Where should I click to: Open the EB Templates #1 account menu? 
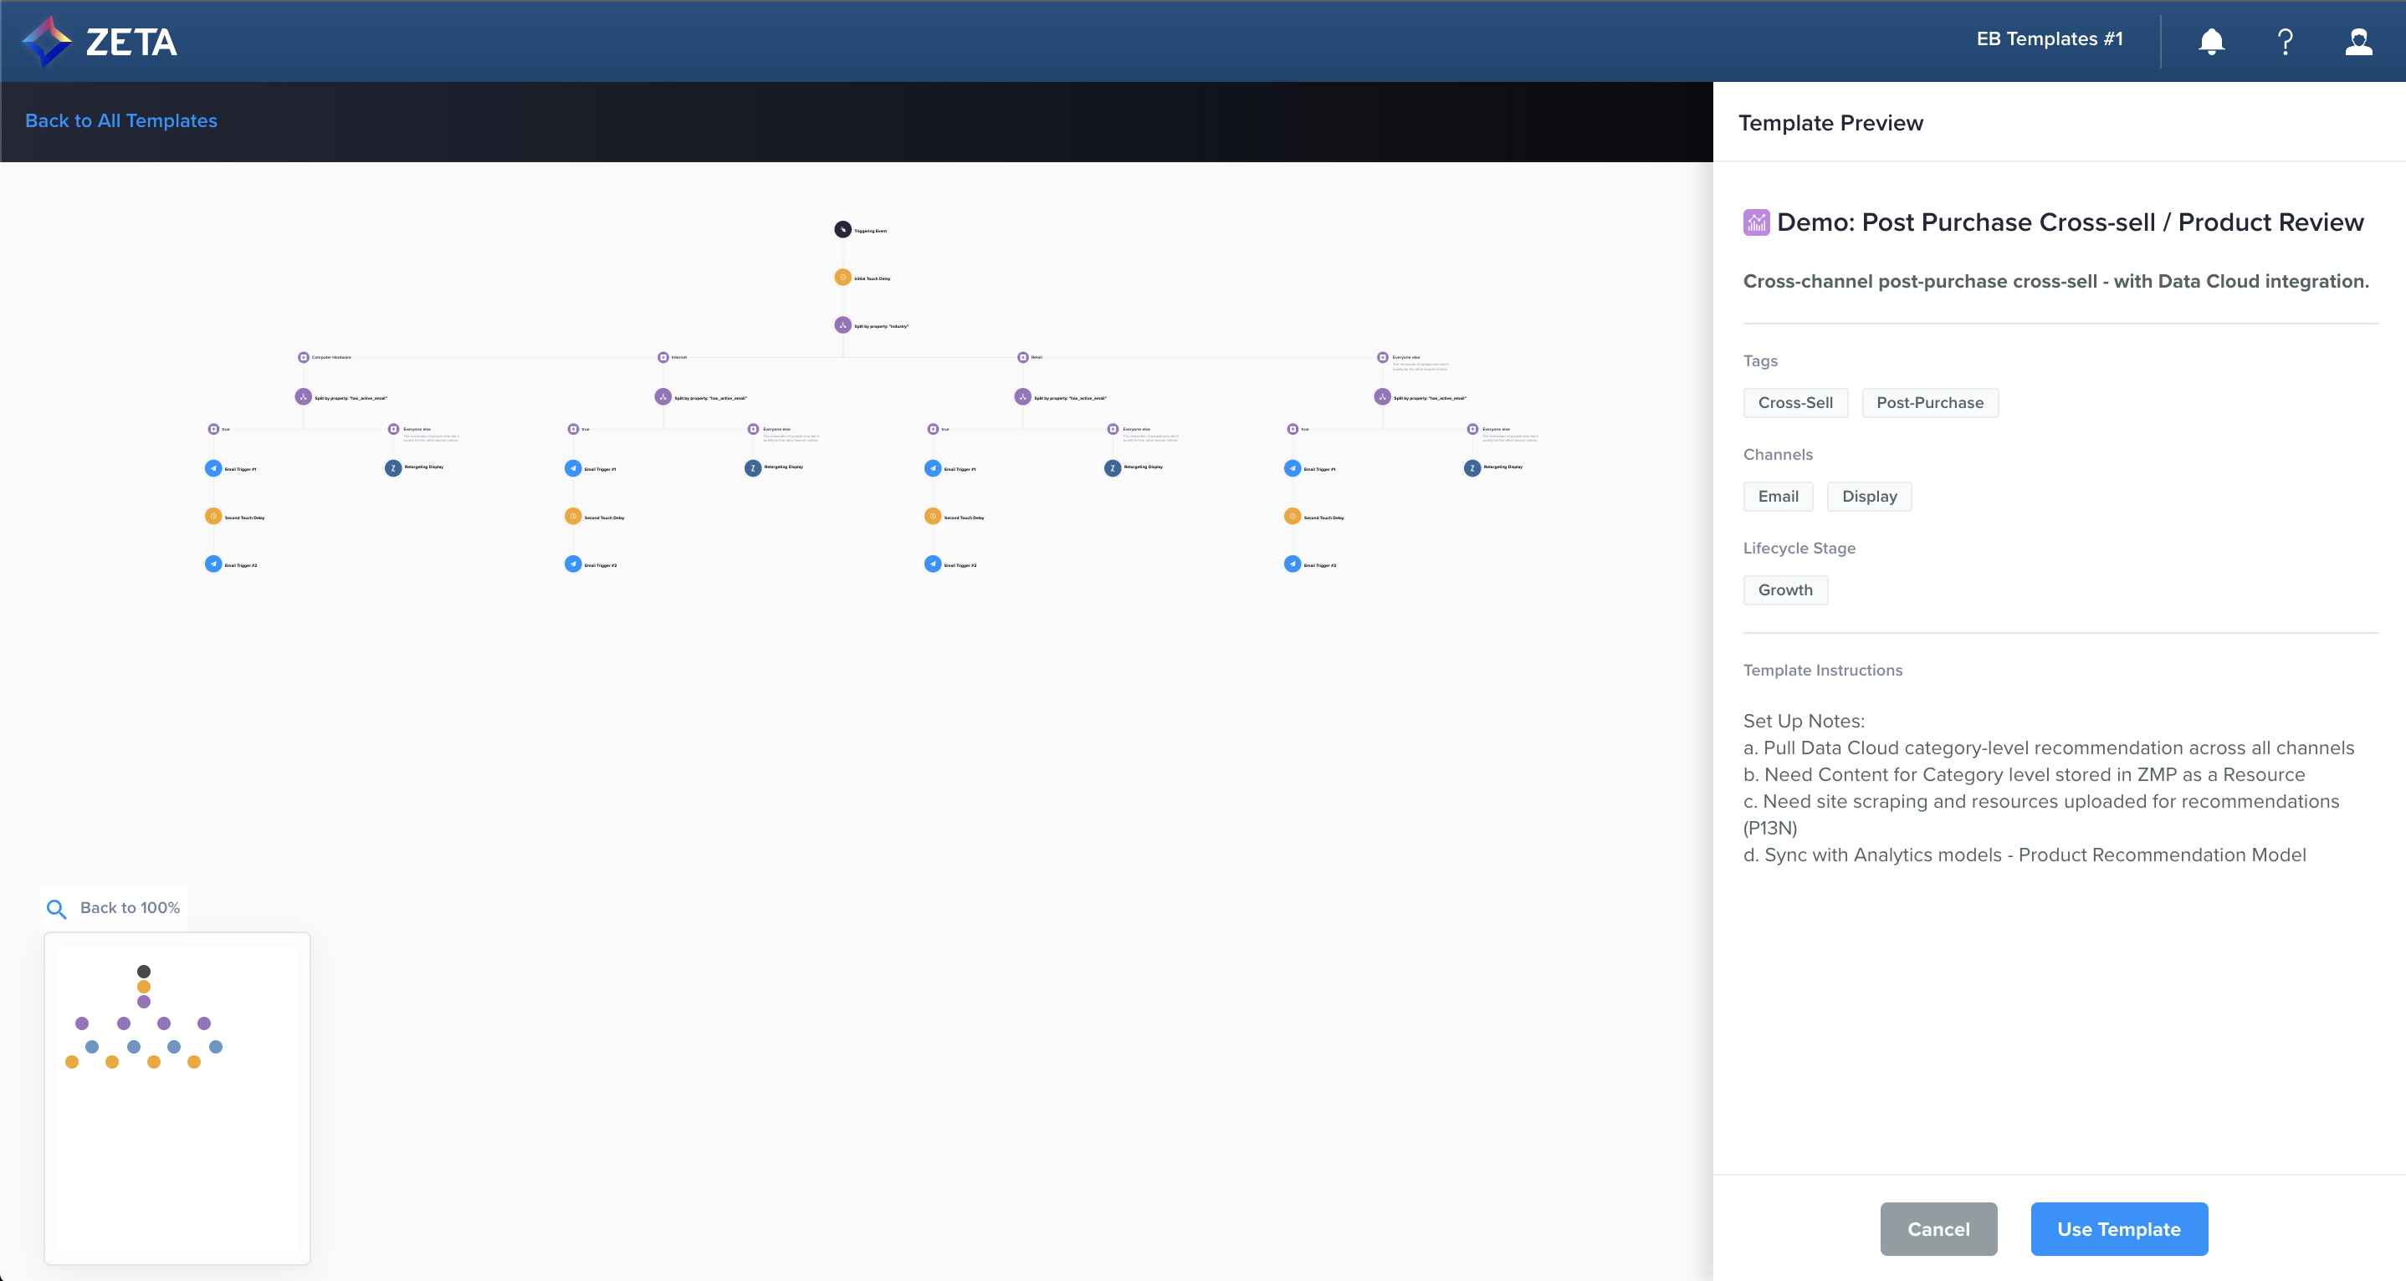(x=2050, y=39)
